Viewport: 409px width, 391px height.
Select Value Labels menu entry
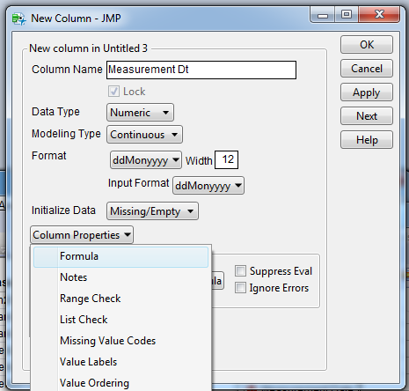(x=121, y=362)
